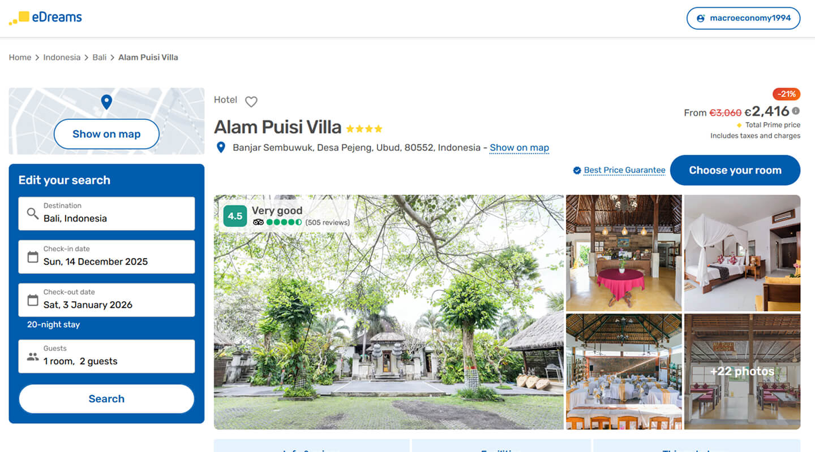The width and height of the screenshot is (815, 452).
Task: Go to Bali in breadcrumb
Action: point(100,57)
